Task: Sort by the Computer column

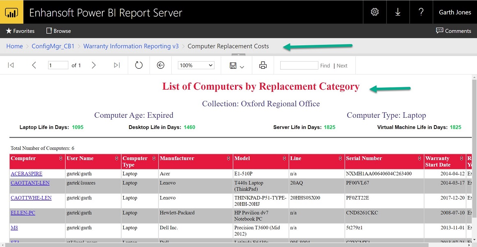Action: click(60, 158)
